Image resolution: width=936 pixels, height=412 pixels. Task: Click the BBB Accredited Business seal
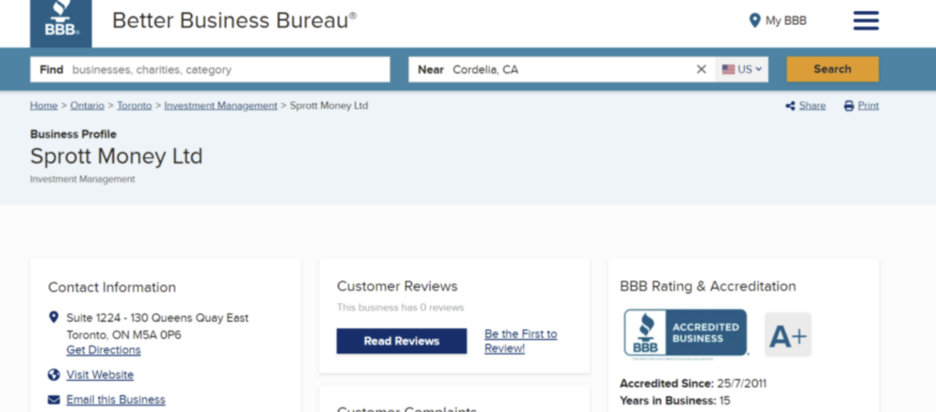tap(686, 333)
